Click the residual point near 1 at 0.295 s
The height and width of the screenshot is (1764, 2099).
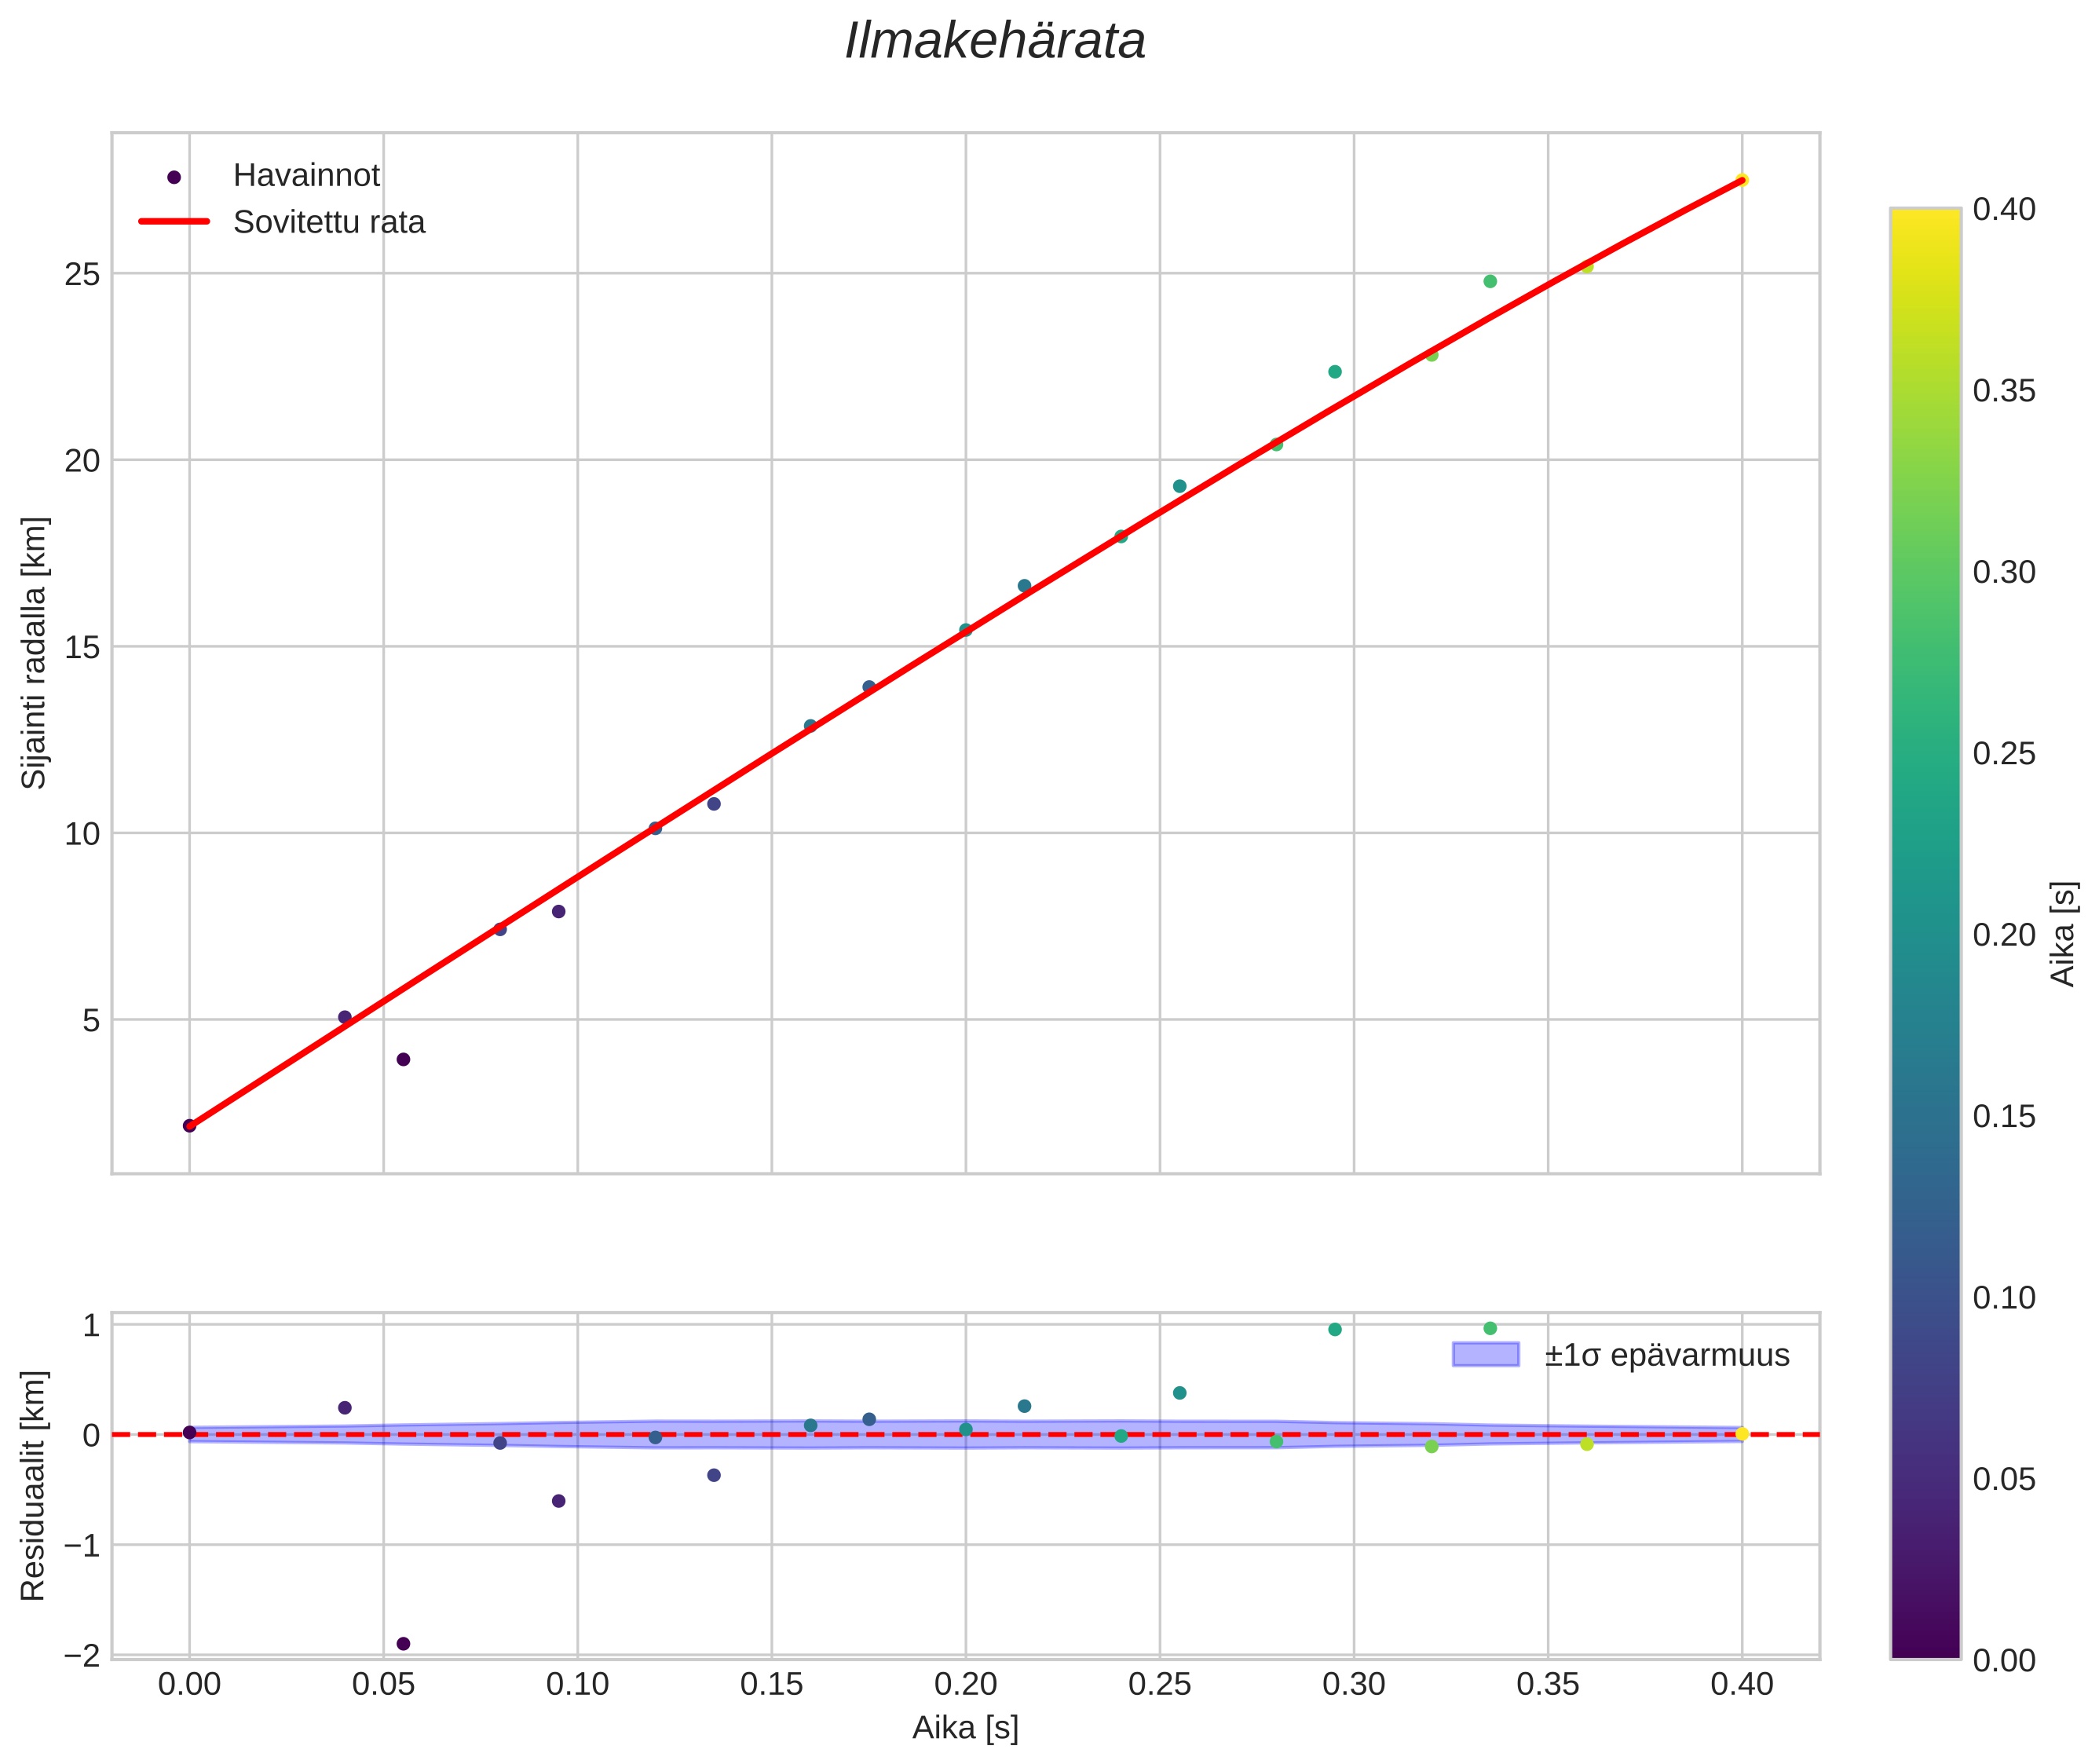[1334, 1329]
